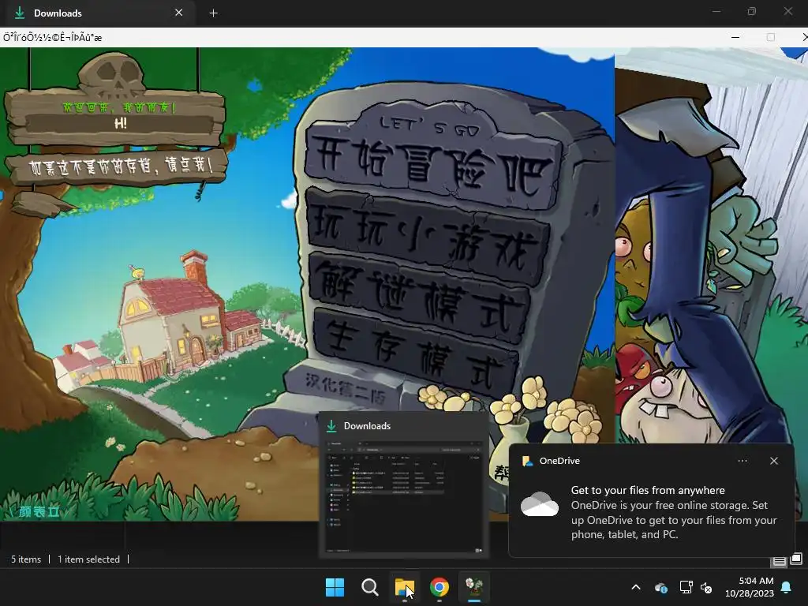The height and width of the screenshot is (606, 808).
Task: Add a new File Explorer tab
Action: (213, 13)
